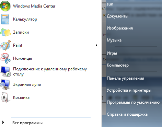Open the Ножницы snipping tool icon
Viewport: 162px width, 127px height.
(5, 58)
